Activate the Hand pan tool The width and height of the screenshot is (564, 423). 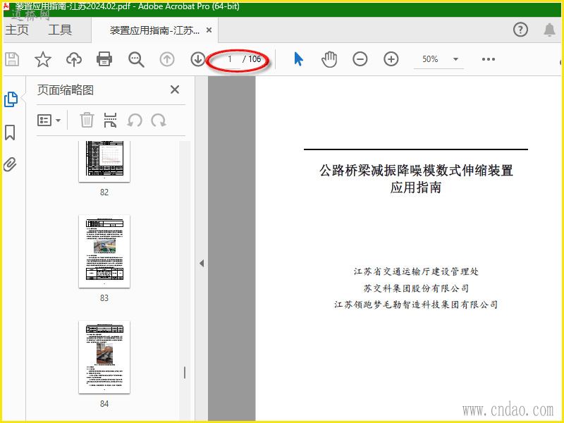(329, 59)
